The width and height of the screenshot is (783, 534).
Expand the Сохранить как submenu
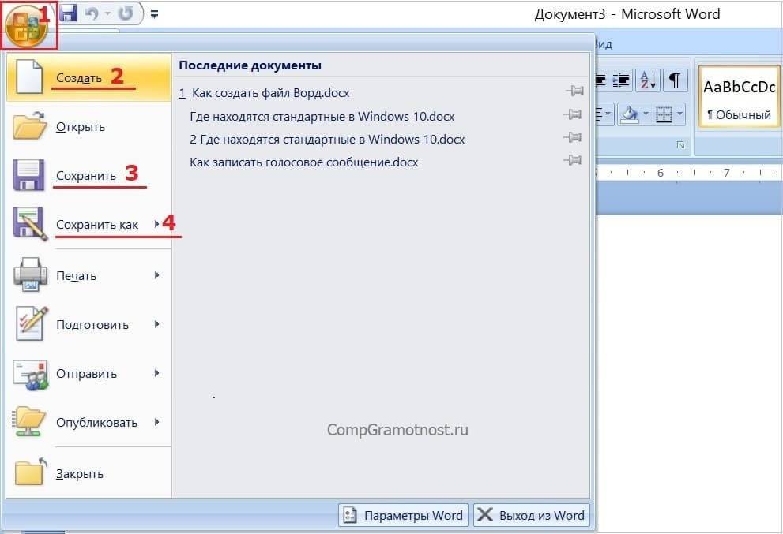[x=156, y=224]
